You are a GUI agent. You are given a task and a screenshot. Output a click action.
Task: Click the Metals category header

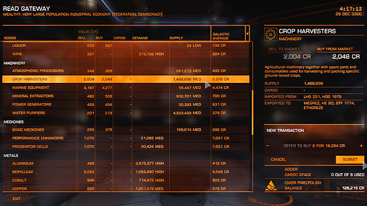[11, 156]
